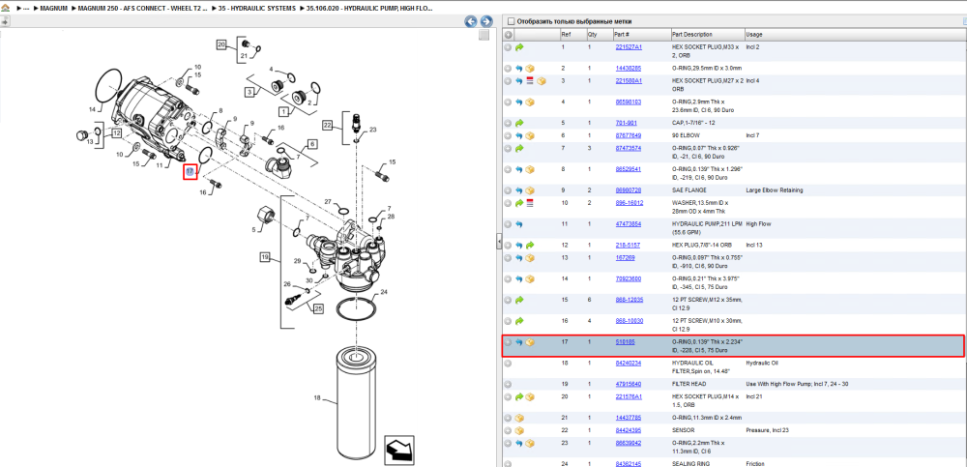967x467 pixels.
Task: Open 35 - HYDRAULIC SYSTEMS breadcrumb
Action: pos(256,9)
